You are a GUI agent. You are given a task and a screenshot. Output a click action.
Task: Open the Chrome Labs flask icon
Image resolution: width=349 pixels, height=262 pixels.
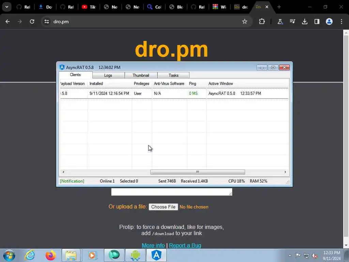pyautogui.click(x=280, y=21)
